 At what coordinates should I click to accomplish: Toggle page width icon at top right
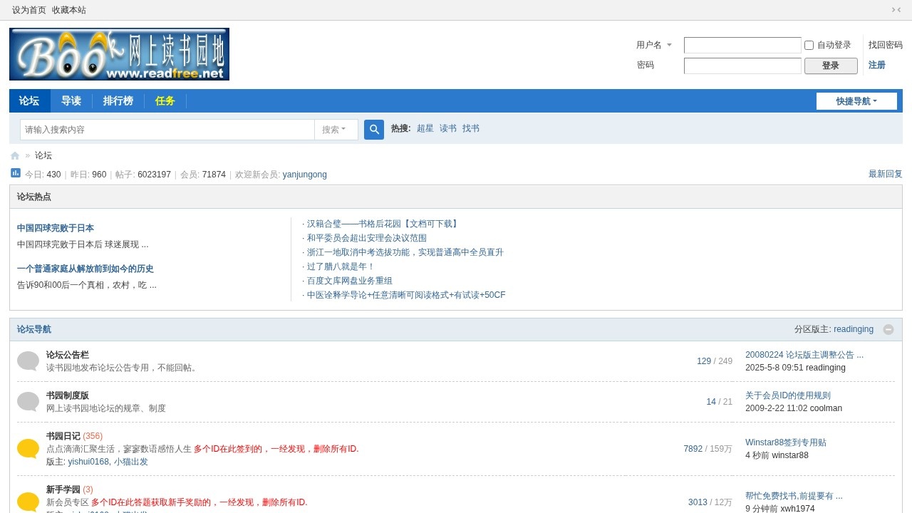896,10
